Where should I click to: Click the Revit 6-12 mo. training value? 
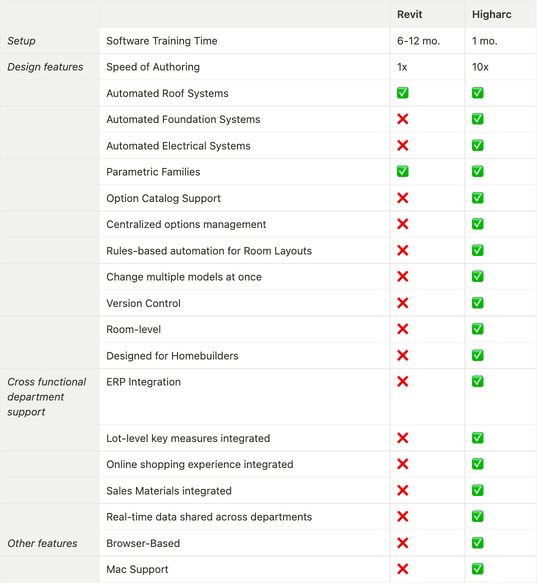[x=418, y=41]
